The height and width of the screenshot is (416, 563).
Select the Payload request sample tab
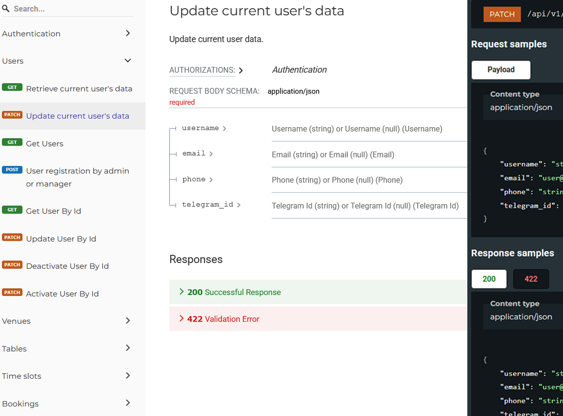click(x=501, y=70)
